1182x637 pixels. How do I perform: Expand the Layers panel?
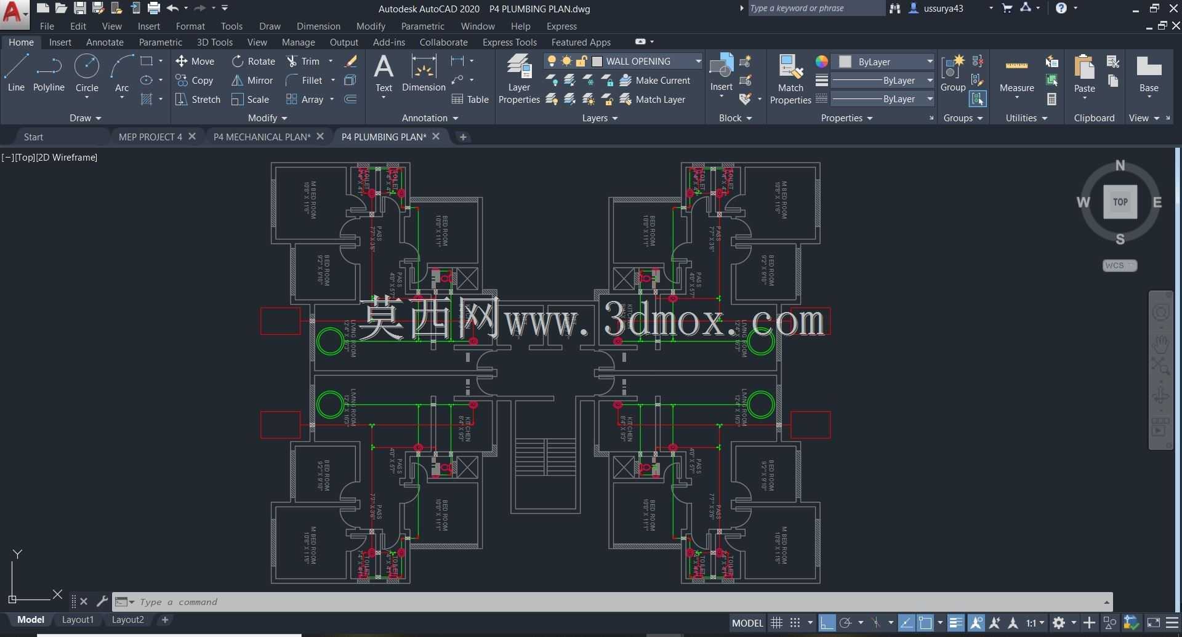600,118
